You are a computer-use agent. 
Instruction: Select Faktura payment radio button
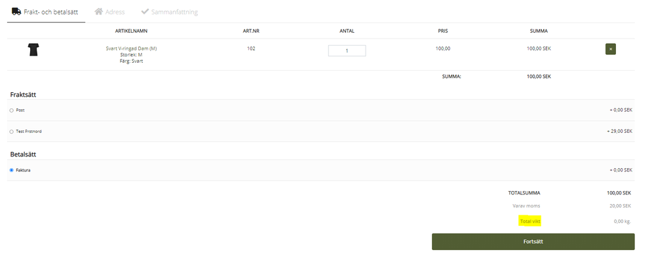[11, 170]
